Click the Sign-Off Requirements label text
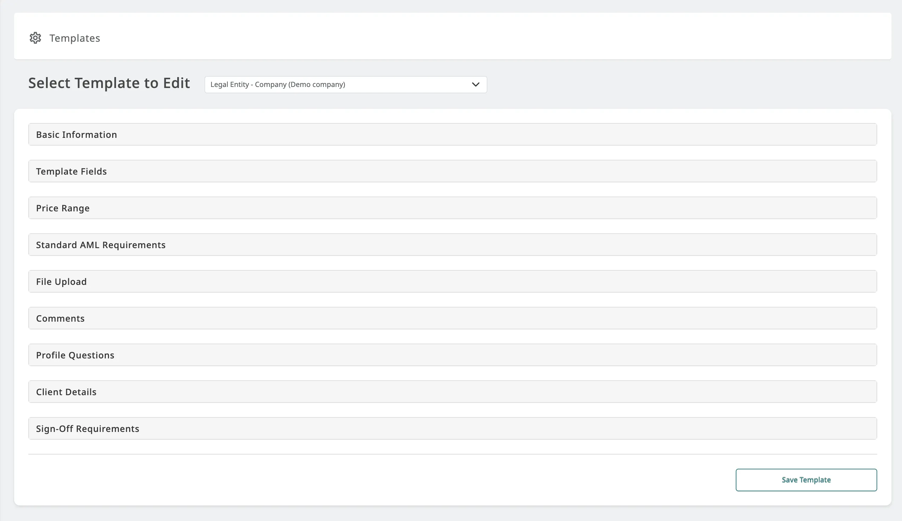902x521 pixels. [87, 429]
